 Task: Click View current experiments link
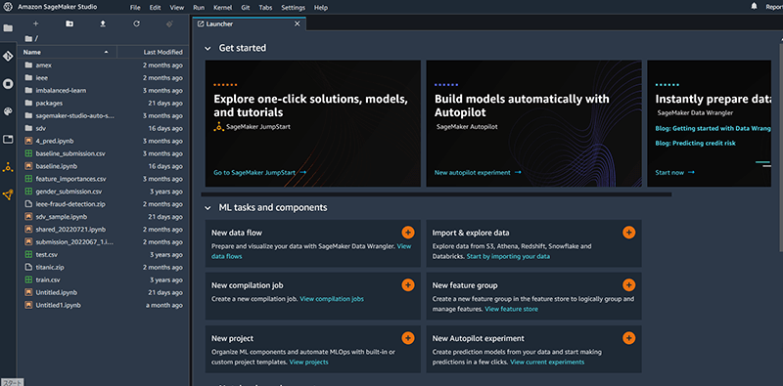point(547,363)
